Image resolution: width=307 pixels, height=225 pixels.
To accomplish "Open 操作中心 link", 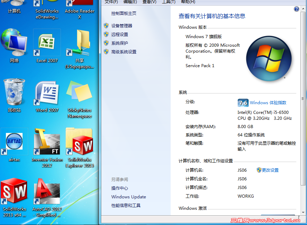I will pyautogui.click(x=120, y=188).
